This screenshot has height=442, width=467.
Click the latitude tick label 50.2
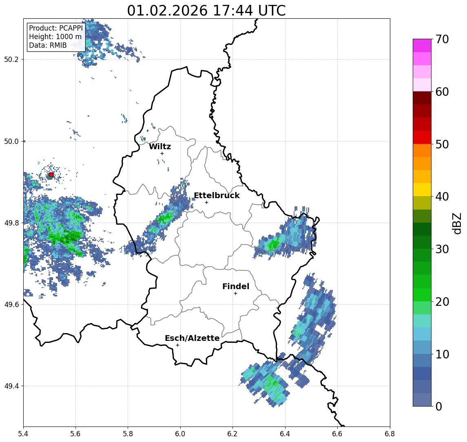click(11, 59)
